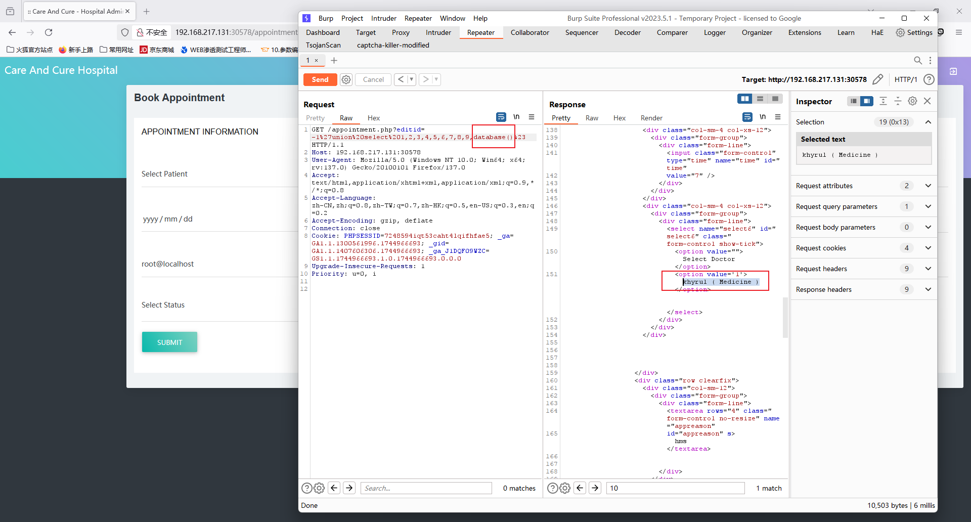The height and width of the screenshot is (522, 971).
Task: Collapse all Inspector sections icon
Action: point(898,101)
